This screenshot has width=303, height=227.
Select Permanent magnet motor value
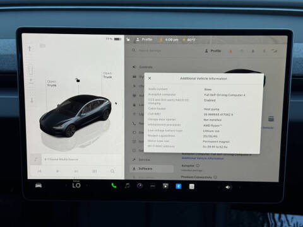point(216,141)
